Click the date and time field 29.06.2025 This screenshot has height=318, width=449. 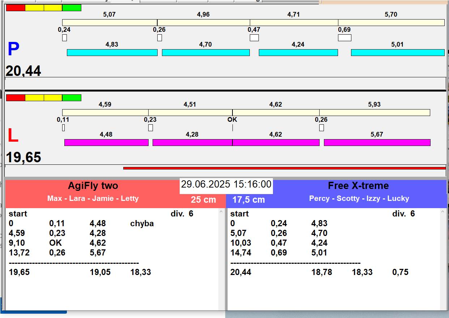coord(226,184)
